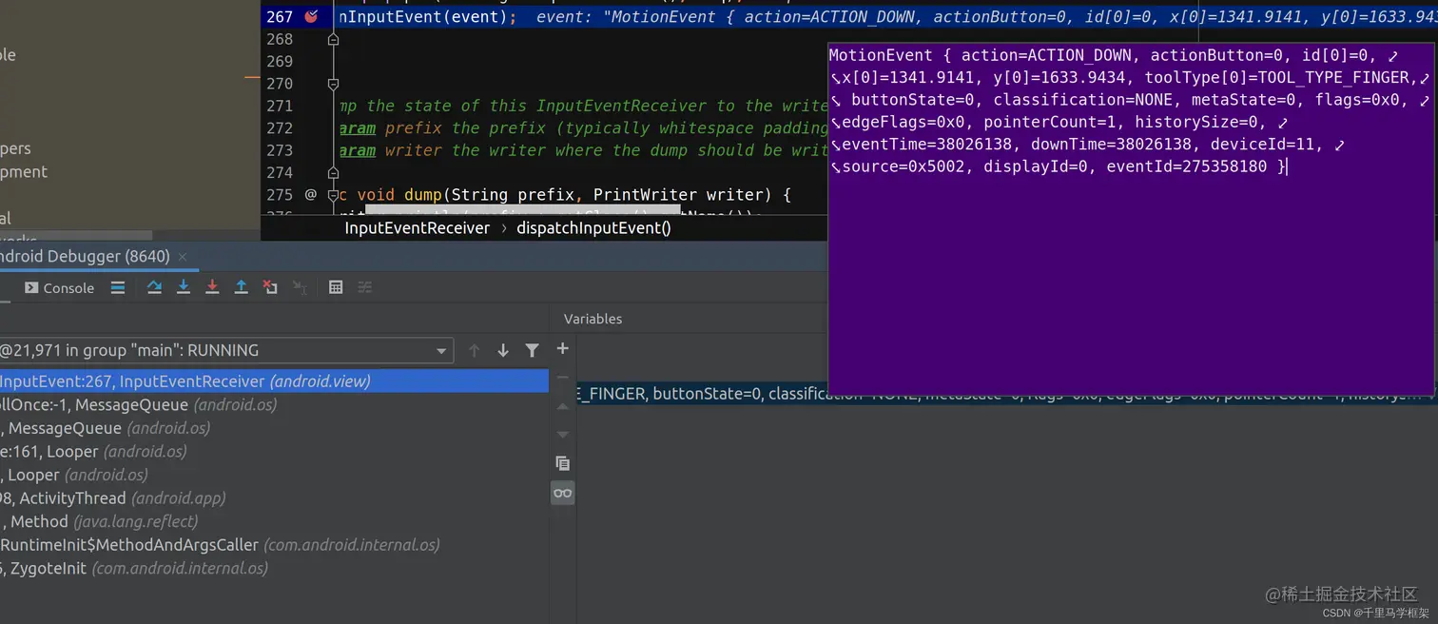Duplicate the watch with copy icon
Screen dimensions: 1438x624
tap(562, 463)
